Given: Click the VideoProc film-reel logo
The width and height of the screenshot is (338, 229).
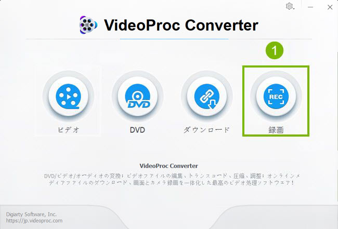Looking at the screenshot, I should (88, 25).
